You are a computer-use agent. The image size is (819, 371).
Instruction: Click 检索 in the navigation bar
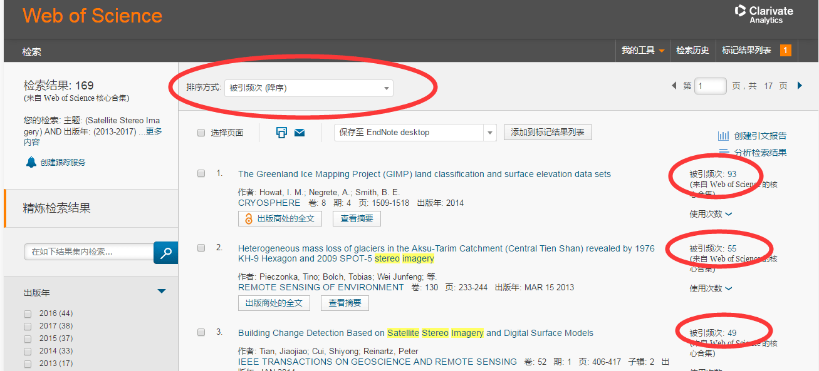(32, 52)
